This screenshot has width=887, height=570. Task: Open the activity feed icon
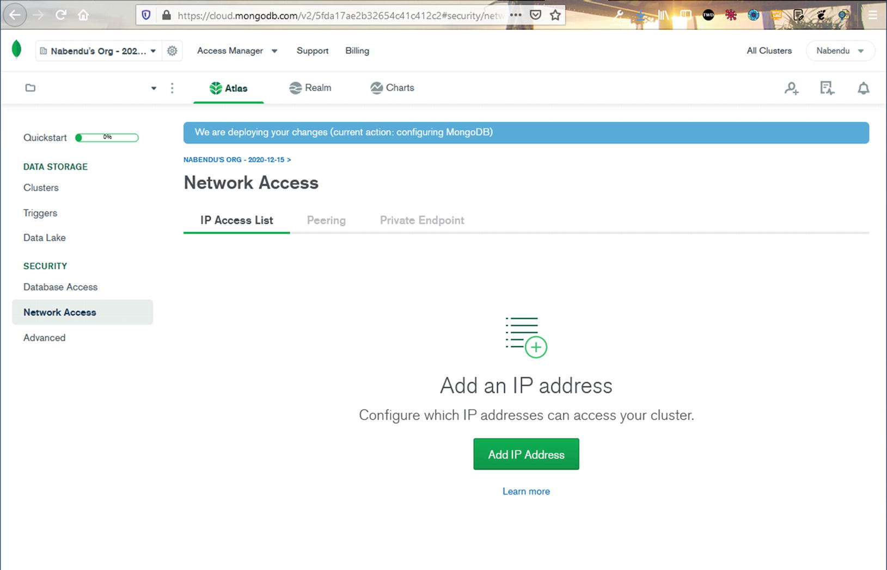[x=827, y=88]
